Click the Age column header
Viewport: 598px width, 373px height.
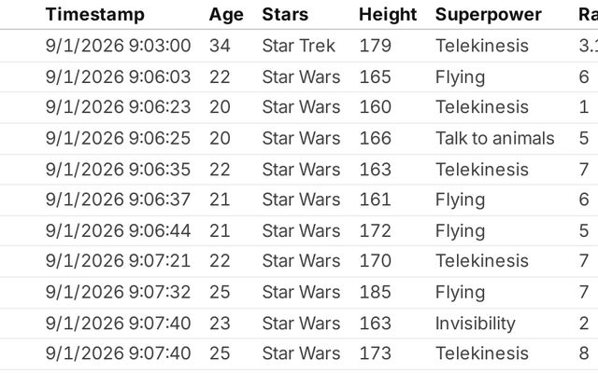[x=226, y=15]
